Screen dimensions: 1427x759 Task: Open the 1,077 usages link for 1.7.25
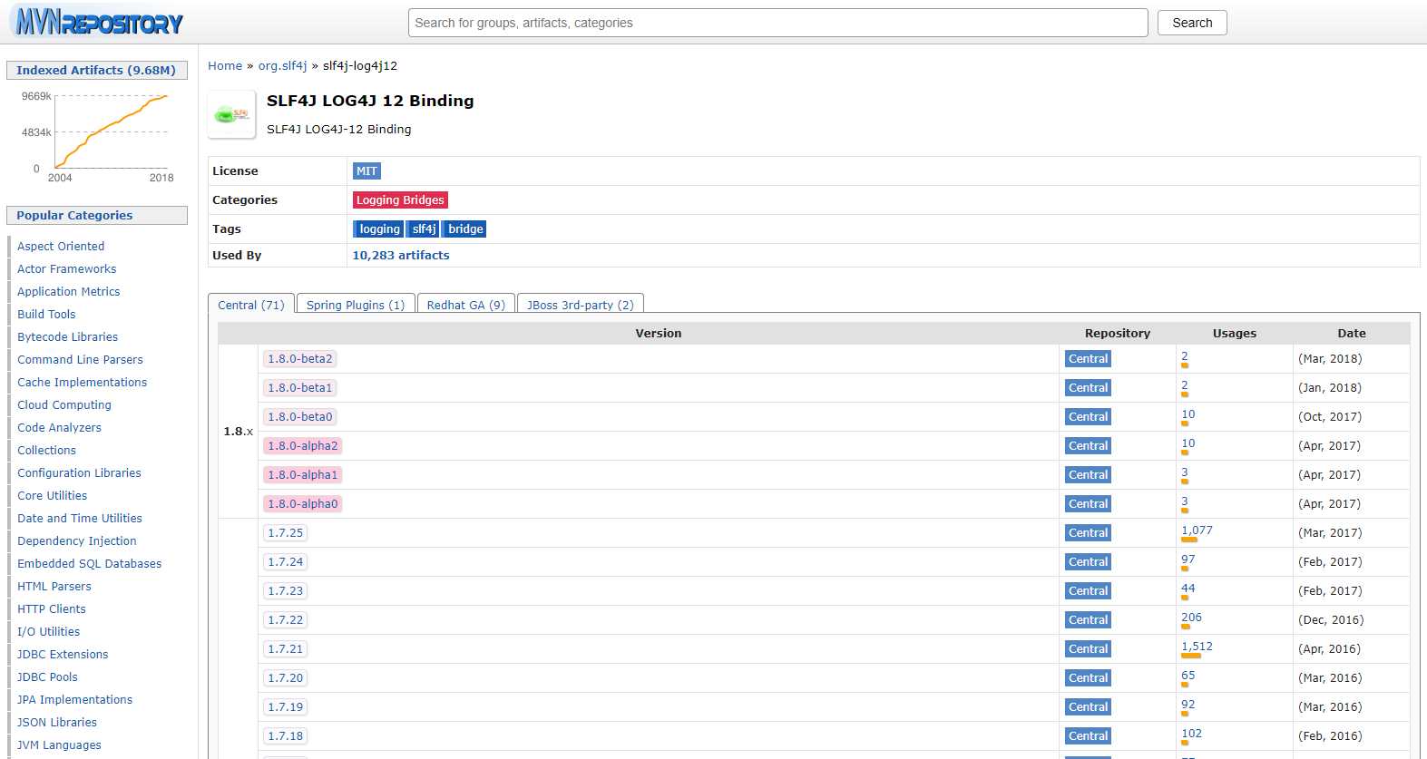point(1197,530)
